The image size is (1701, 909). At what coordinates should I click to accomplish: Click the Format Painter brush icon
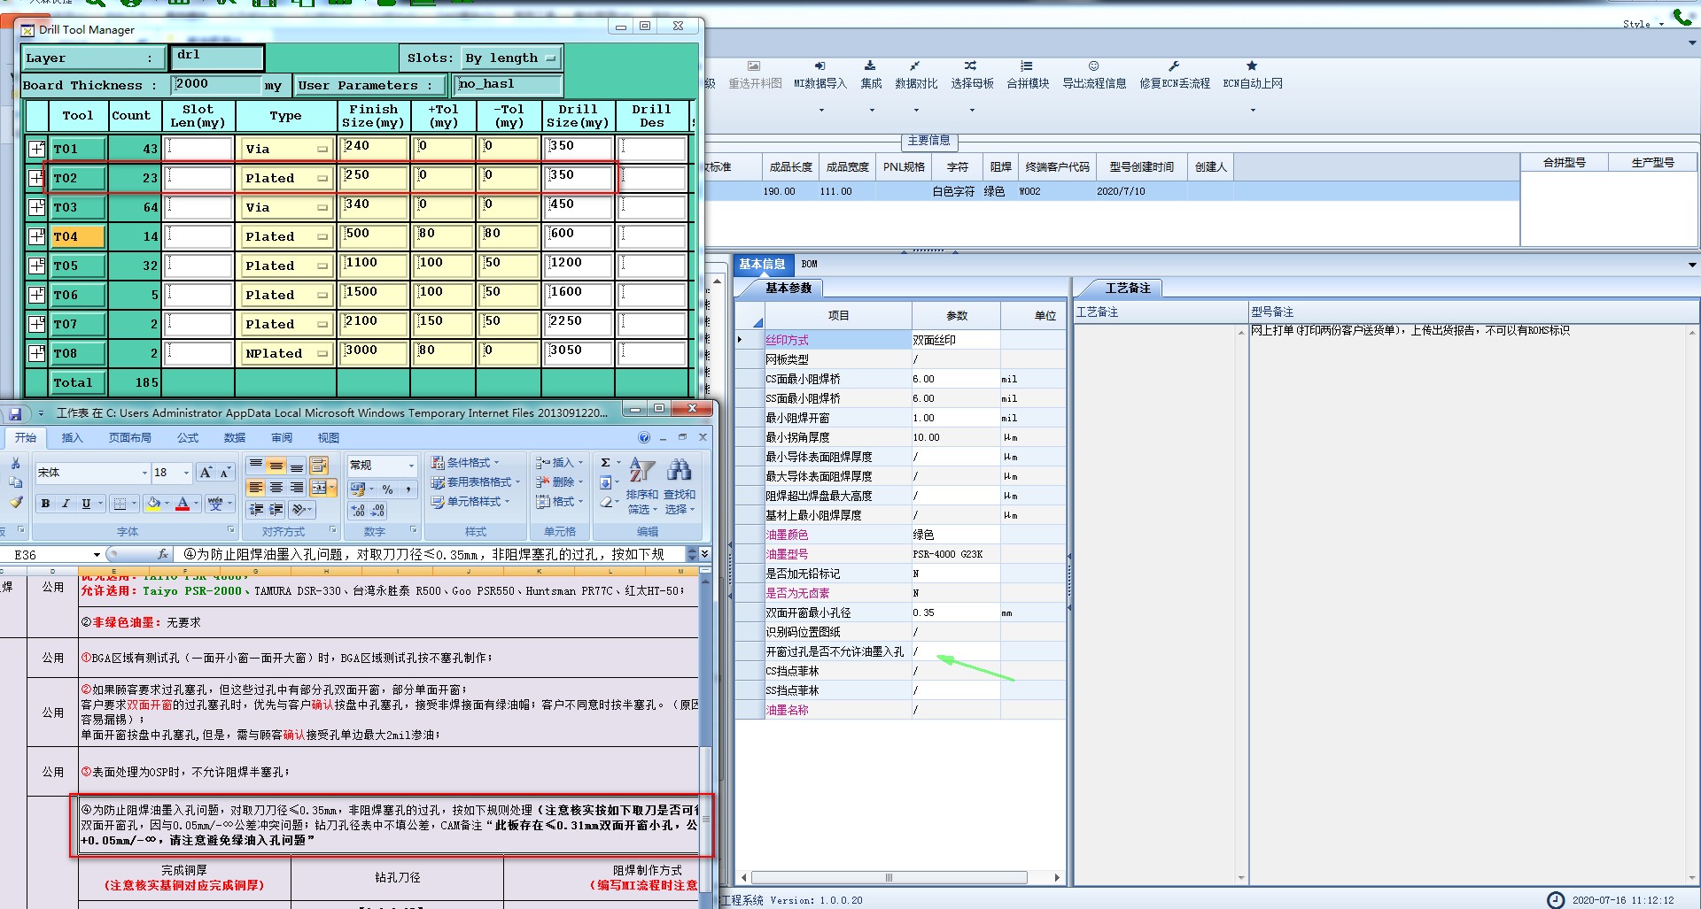(x=15, y=502)
